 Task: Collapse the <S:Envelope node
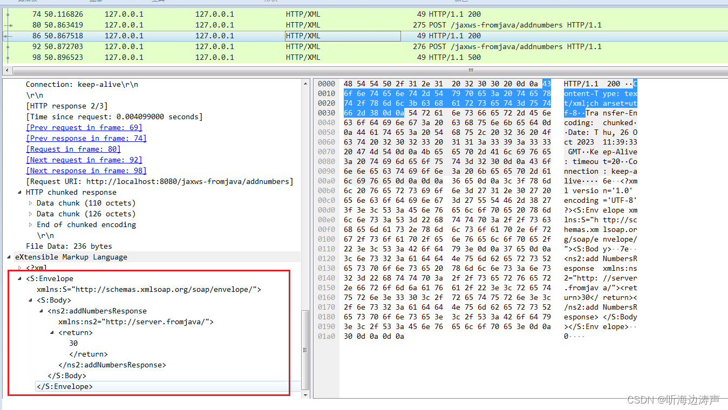[20, 279]
